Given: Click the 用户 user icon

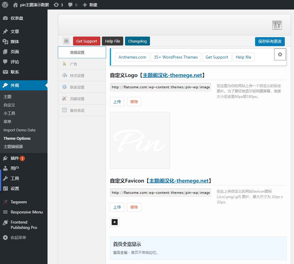Looking at the screenshot, I should (5, 168).
